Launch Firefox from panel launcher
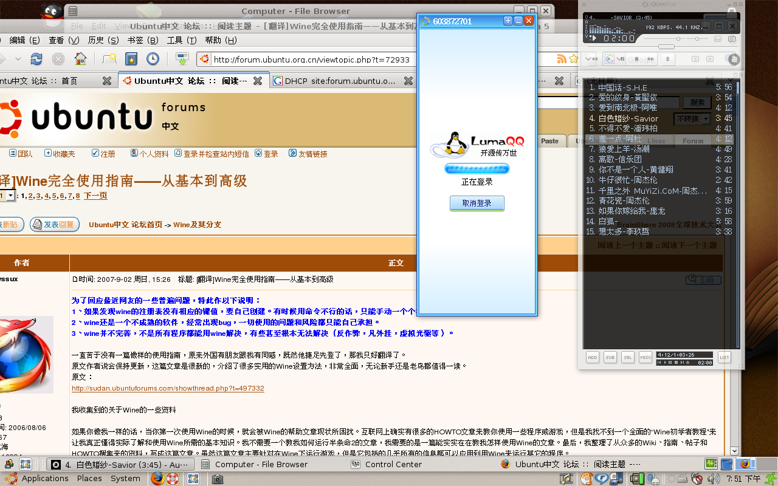The height and width of the screenshot is (486, 778). coord(157,479)
